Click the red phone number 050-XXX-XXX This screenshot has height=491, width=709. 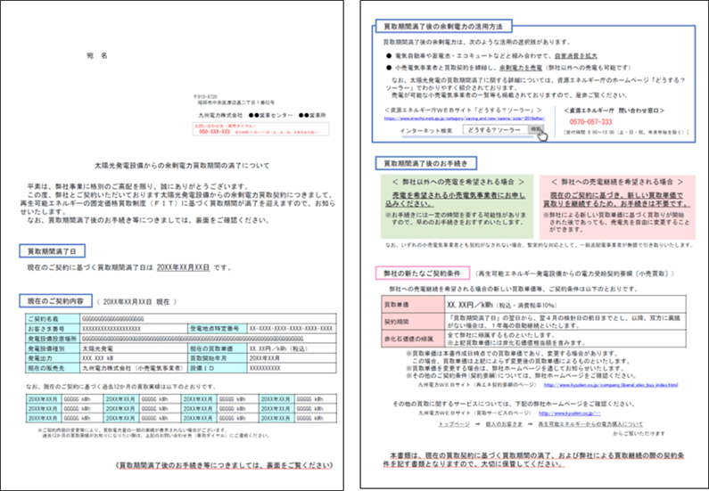coord(214,132)
